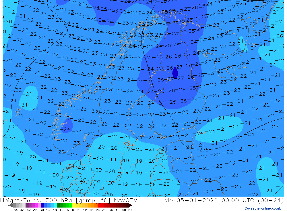Click the -12 label on the legend scale
The image size is (287, 211).
click(x=60, y=210)
